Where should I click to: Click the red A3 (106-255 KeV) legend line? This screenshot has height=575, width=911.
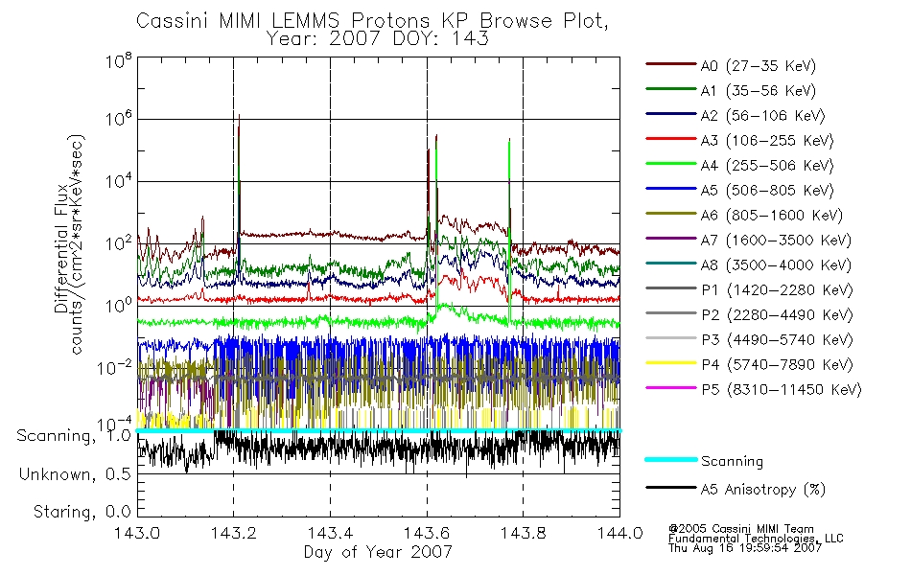click(671, 139)
